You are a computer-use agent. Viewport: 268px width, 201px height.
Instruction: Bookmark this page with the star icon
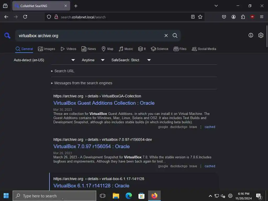(200, 17)
